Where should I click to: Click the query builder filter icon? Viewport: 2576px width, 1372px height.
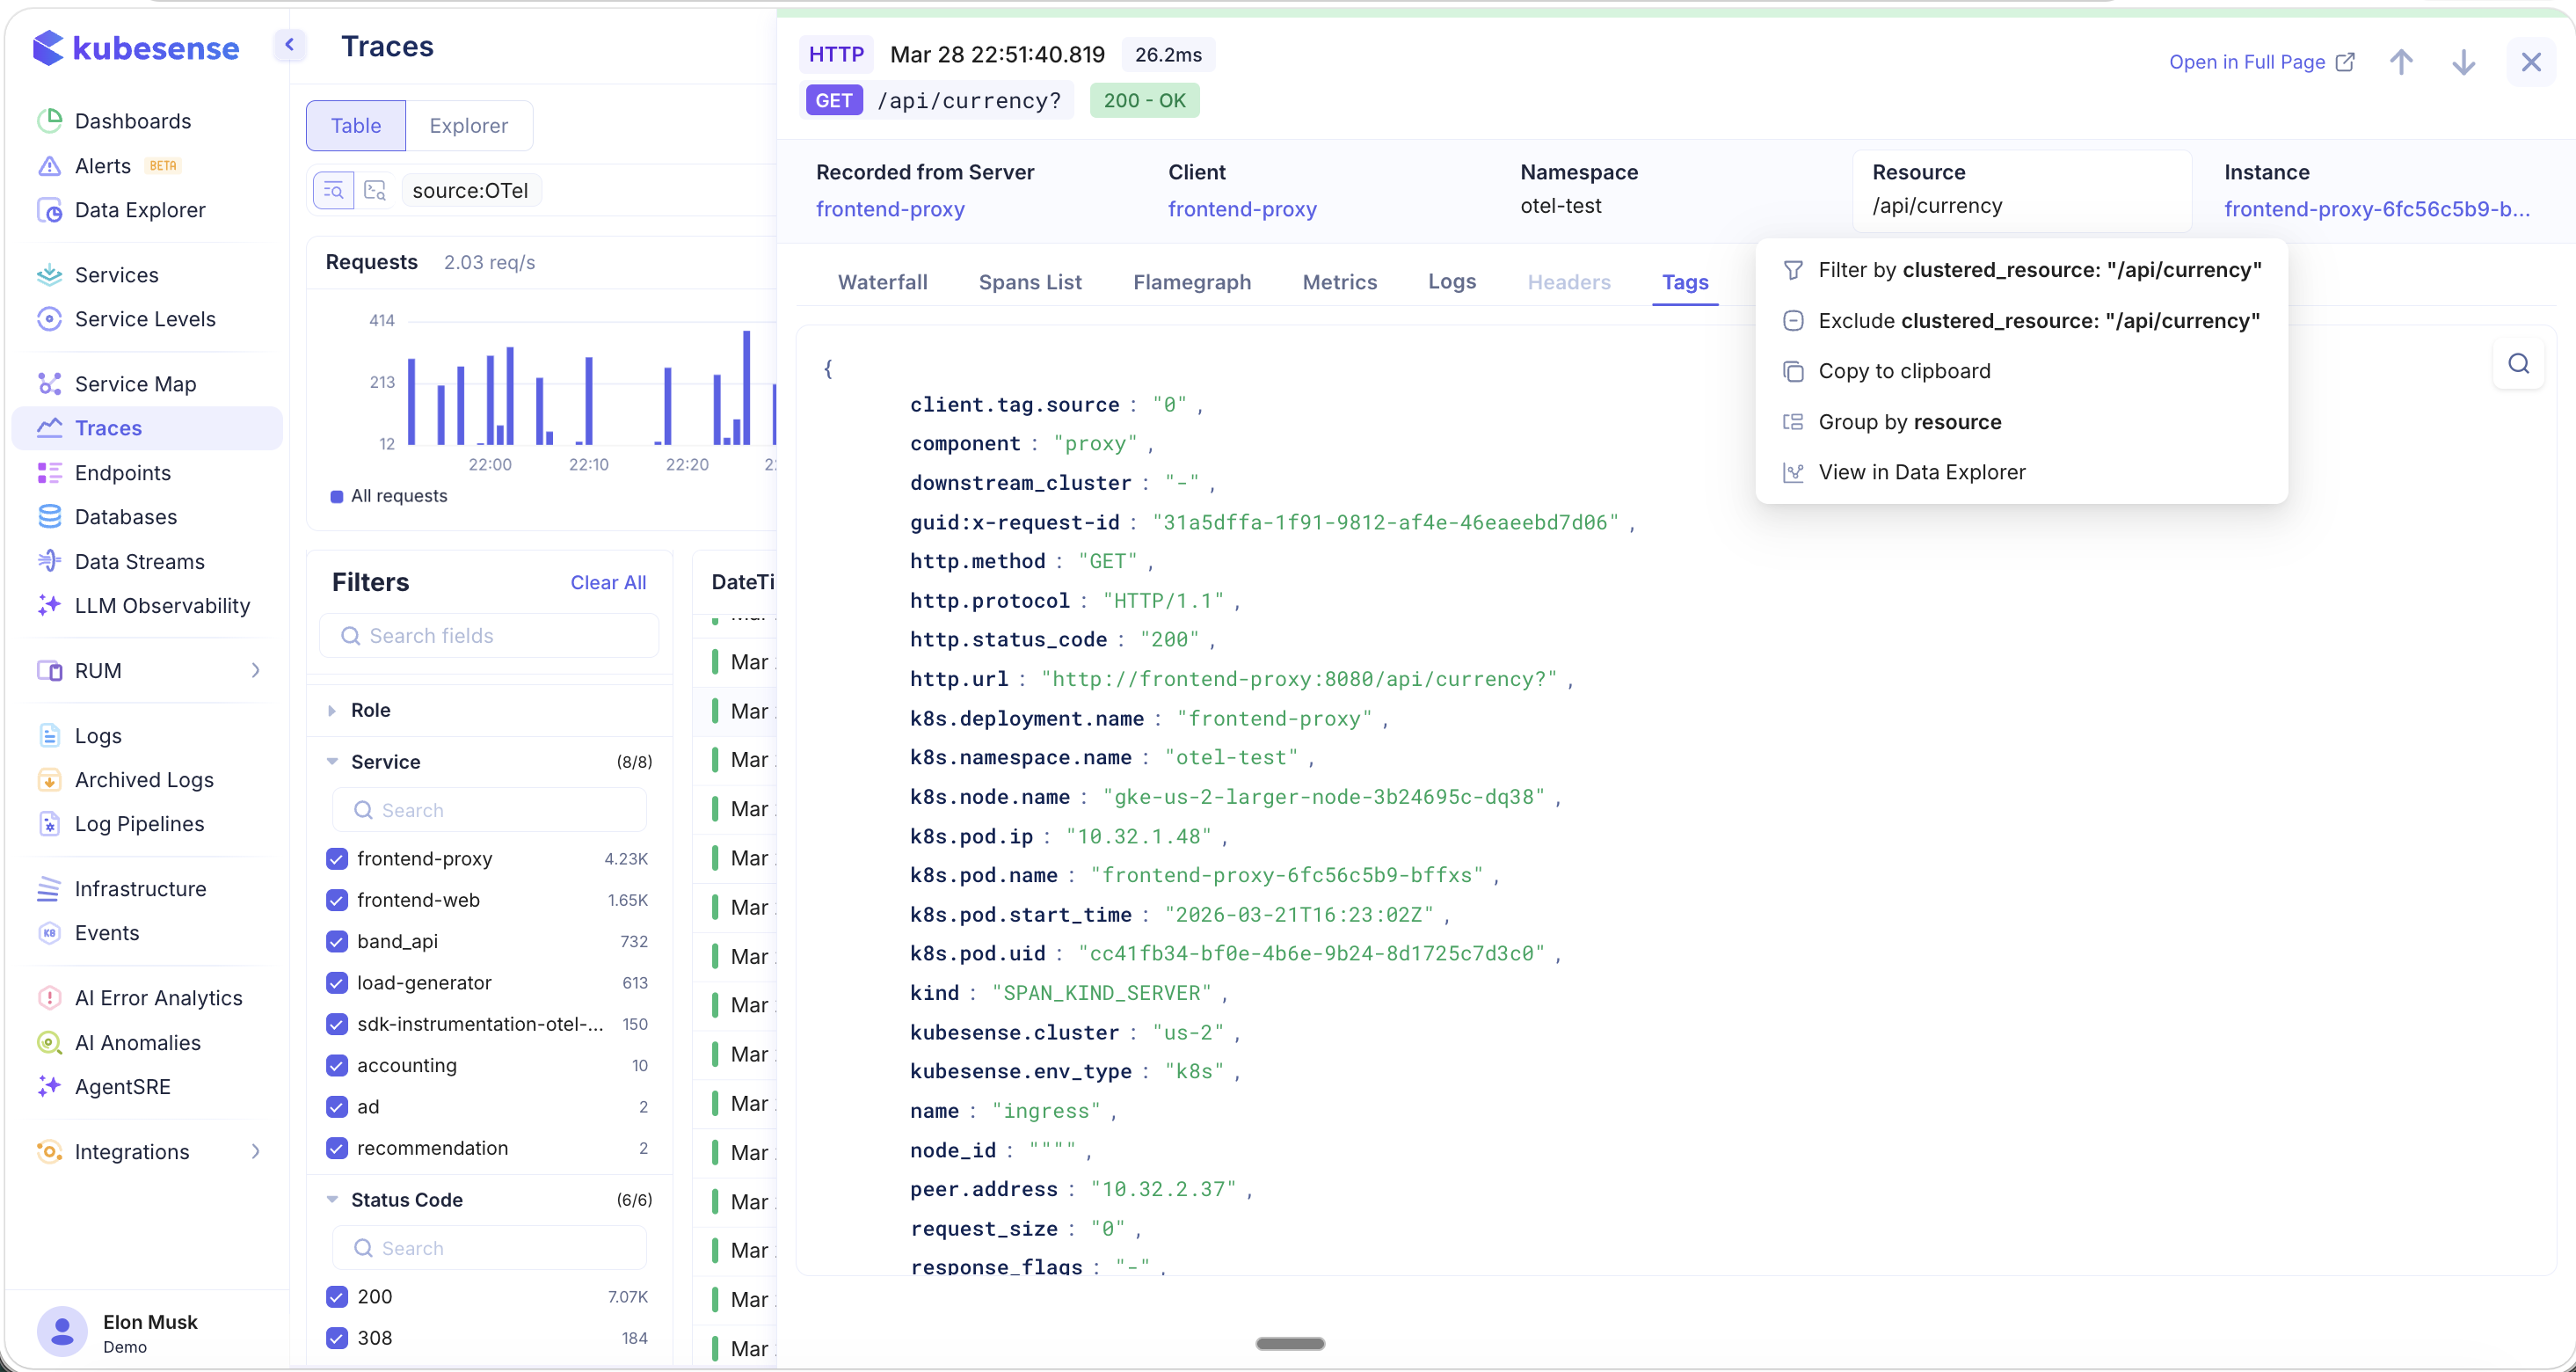(334, 190)
